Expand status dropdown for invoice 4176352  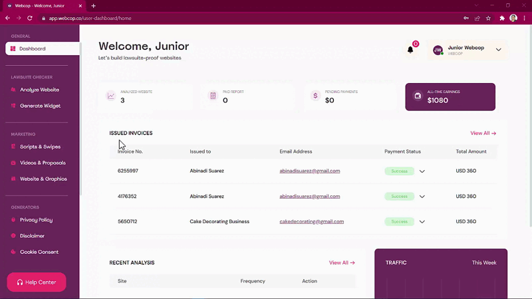point(422,197)
